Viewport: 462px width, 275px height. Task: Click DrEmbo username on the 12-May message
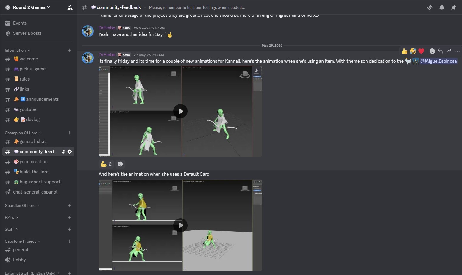[x=107, y=28]
